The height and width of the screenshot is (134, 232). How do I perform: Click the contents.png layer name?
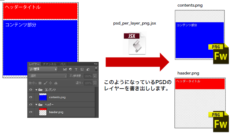point(57,97)
